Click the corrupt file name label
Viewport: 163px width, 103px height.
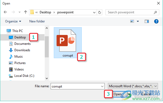pyautogui.click(x=68, y=56)
